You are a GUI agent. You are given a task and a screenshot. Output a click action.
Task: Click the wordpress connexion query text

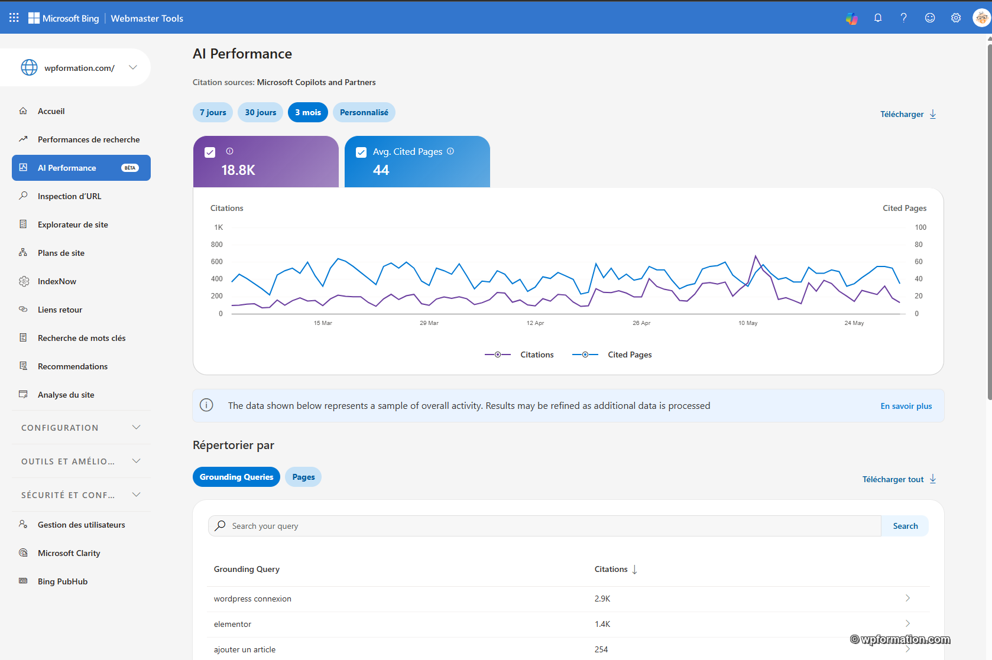[252, 599]
